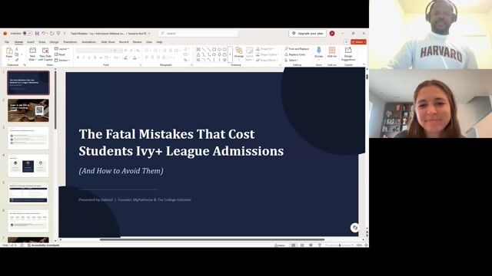This screenshot has height=276, width=492.
Task: Click the Copy icon in Clipboard group
Action: coord(17,54)
